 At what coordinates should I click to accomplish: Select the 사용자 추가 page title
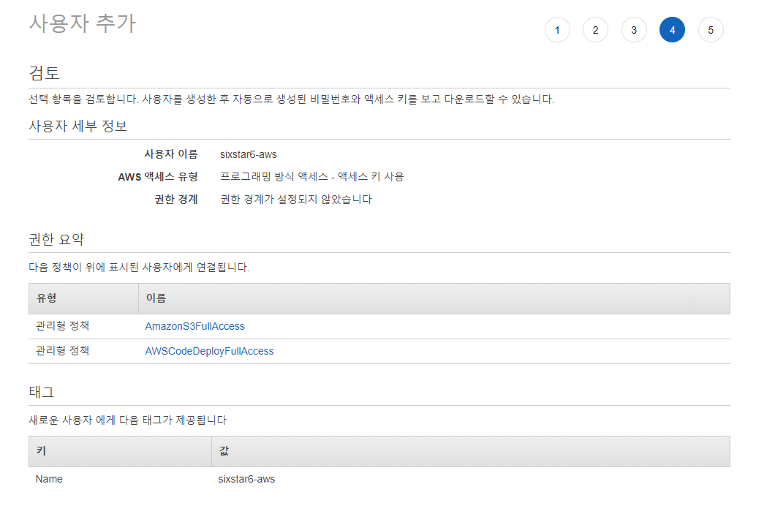82,23
